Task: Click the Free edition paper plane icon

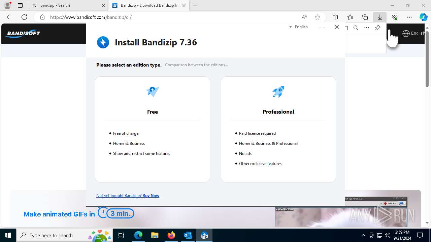Action: coord(153,91)
